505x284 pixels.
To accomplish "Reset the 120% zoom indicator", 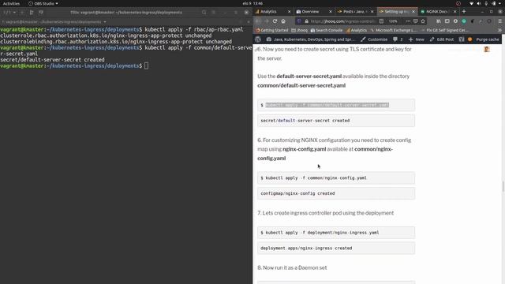I will 393,21.
